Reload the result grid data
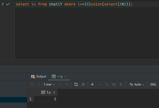The height and width of the screenshot is (108, 159). point(76,84)
